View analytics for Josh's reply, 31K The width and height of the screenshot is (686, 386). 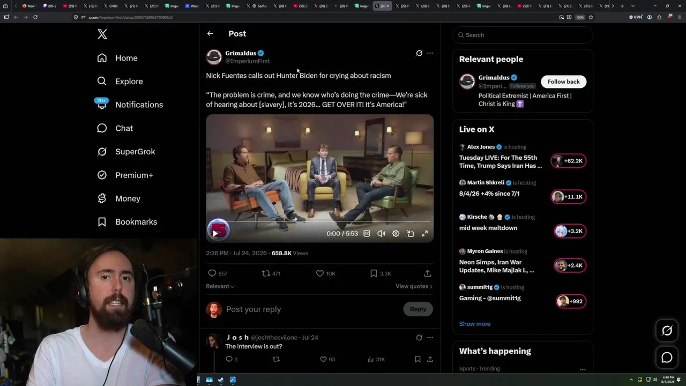click(376, 359)
